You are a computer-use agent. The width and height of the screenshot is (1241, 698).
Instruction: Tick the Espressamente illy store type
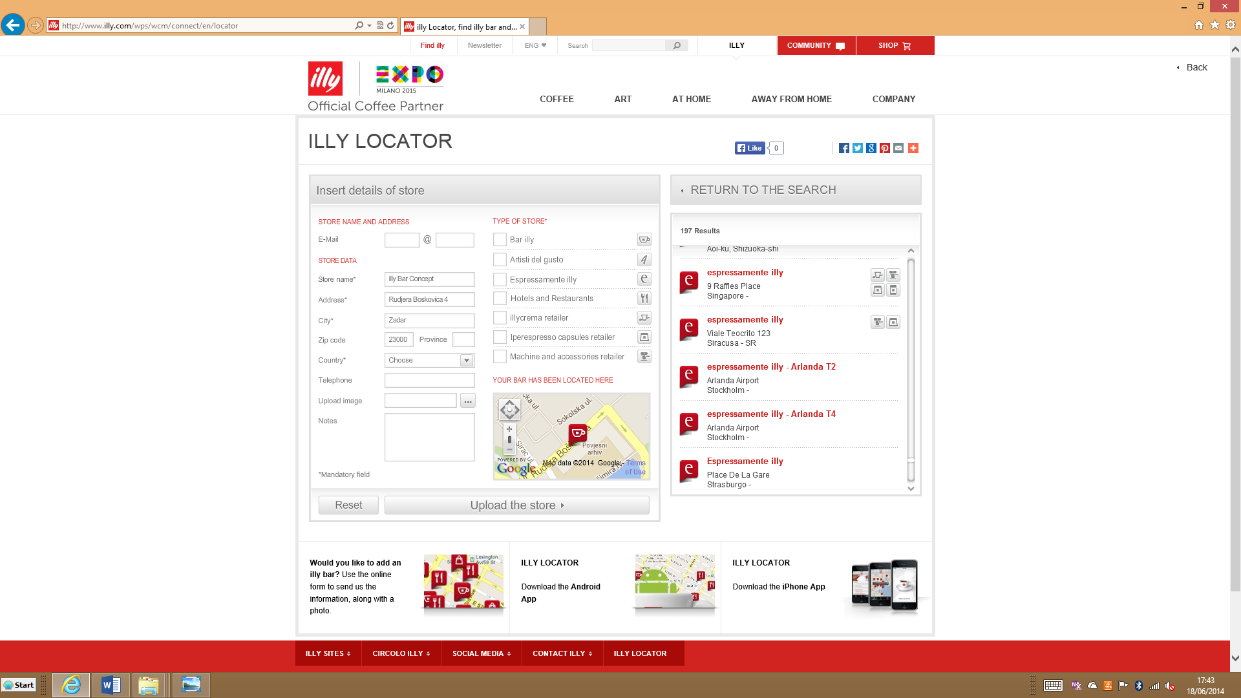coord(500,279)
